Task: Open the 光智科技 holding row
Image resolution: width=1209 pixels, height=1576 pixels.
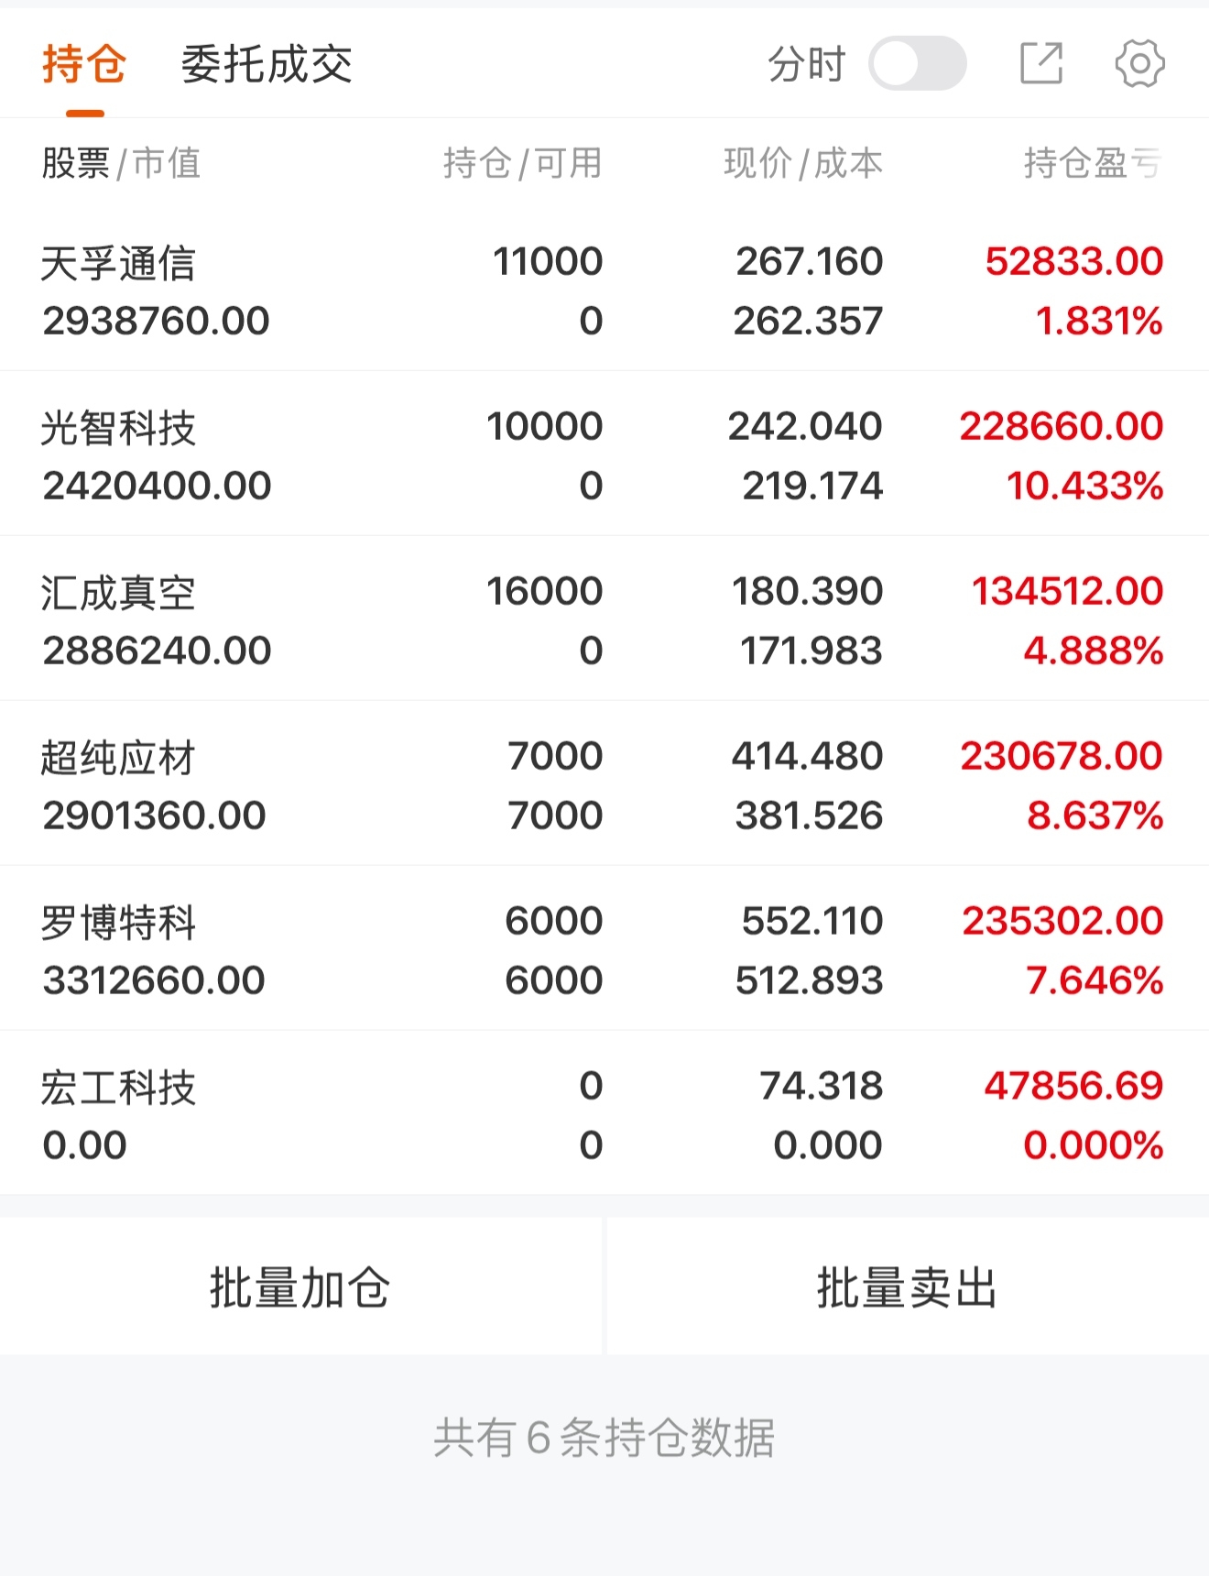Action: tap(604, 454)
